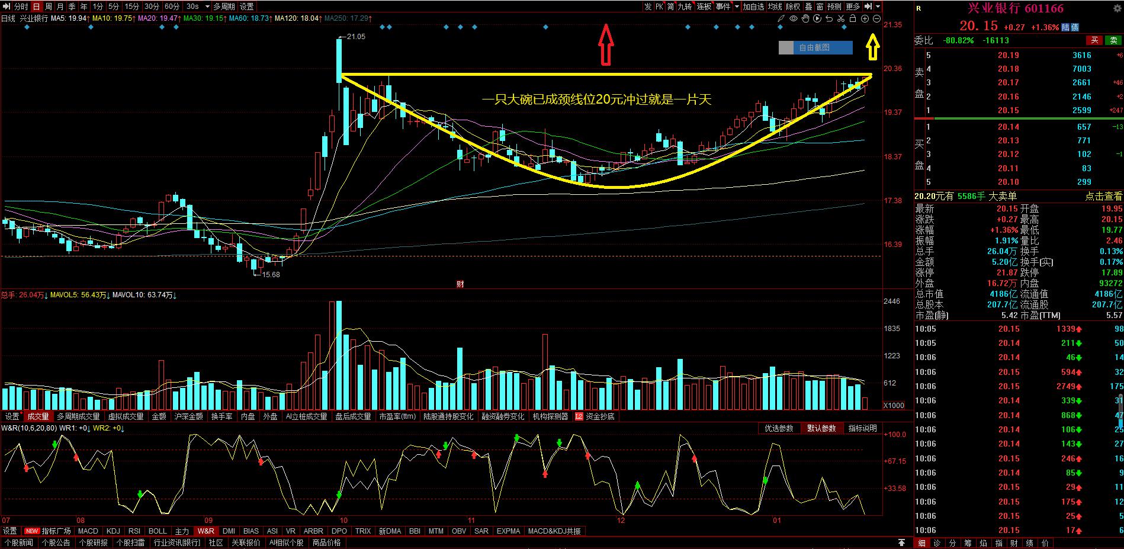Viewport: 1124px width, 549px height.
Task: Select the 细 detail tab at the bottom right
Action: (x=921, y=542)
